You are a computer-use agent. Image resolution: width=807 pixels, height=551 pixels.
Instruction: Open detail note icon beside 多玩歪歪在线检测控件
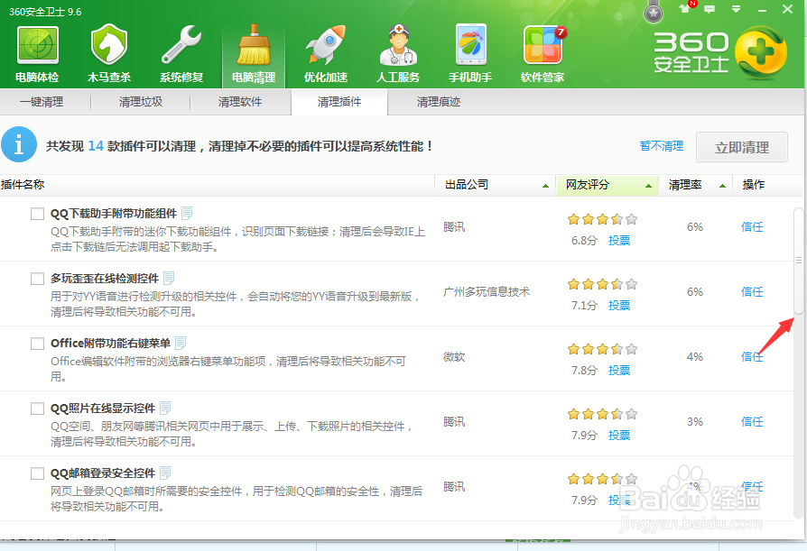(x=169, y=278)
